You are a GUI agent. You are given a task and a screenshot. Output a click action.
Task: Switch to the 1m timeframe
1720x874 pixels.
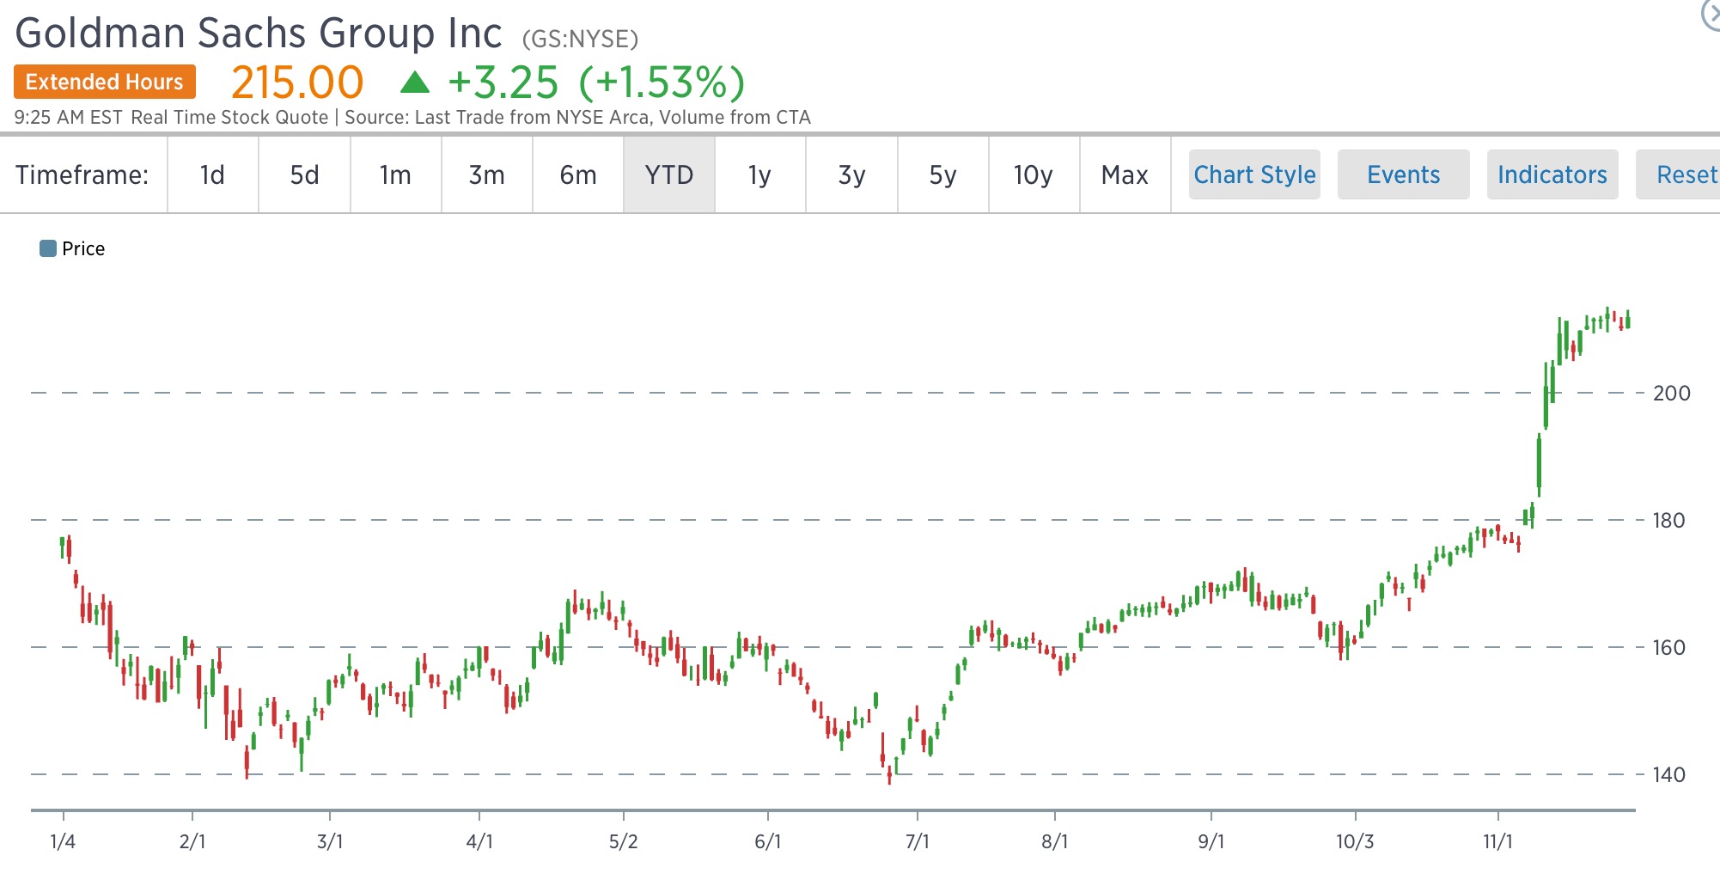395,174
